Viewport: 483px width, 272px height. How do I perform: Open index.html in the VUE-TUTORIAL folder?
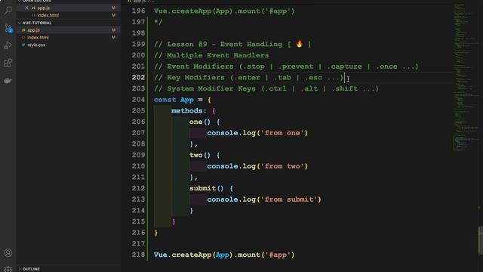tap(38, 37)
